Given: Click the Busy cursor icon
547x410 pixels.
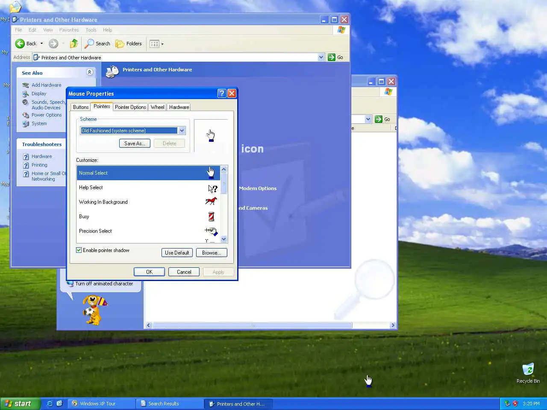Looking at the screenshot, I should click(x=211, y=217).
